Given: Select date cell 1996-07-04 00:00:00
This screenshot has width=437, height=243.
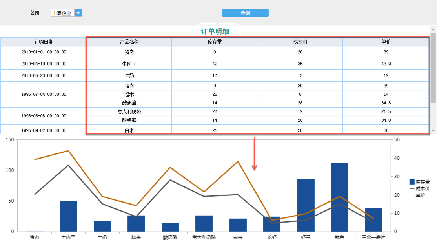Looking at the screenshot, I should click(44, 94).
